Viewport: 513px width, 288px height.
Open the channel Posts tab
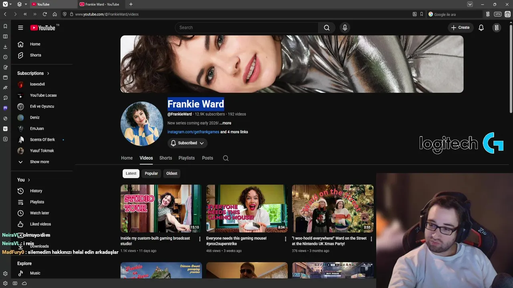tap(207, 158)
